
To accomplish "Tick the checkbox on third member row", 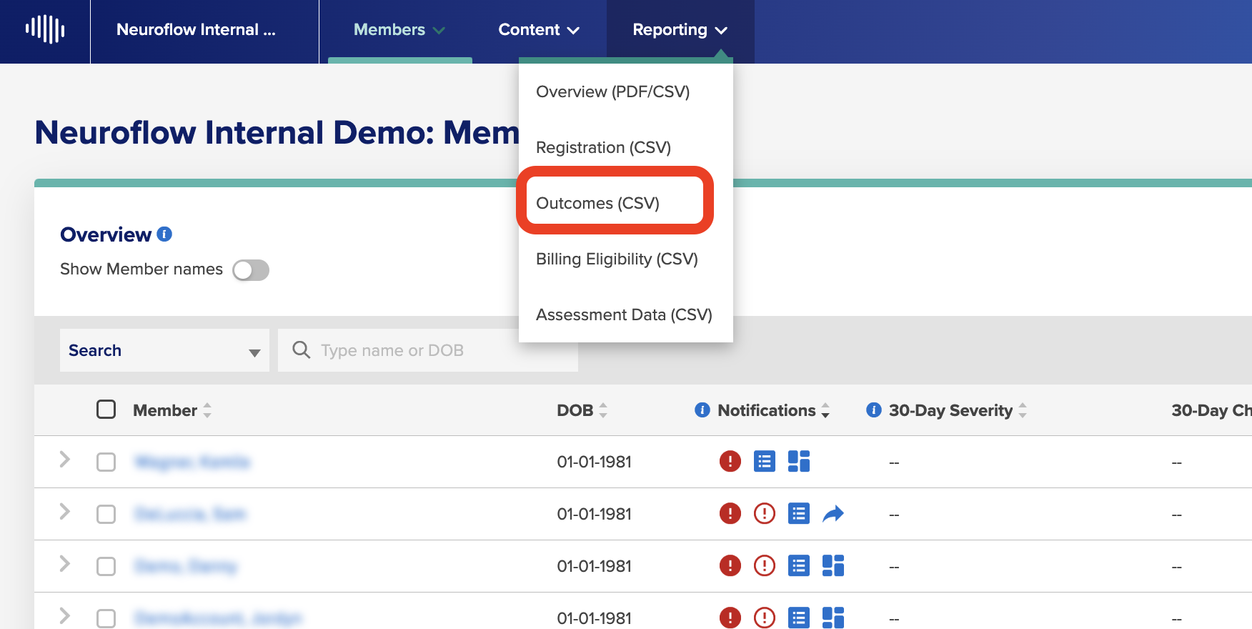I will [x=106, y=566].
